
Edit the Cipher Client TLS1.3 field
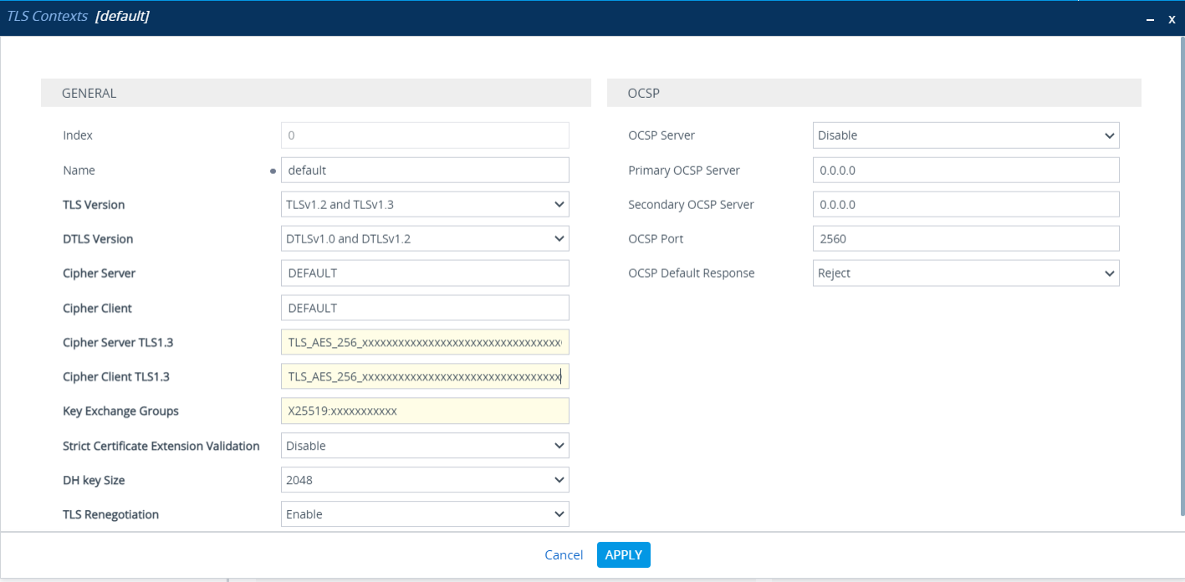[425, 376]
